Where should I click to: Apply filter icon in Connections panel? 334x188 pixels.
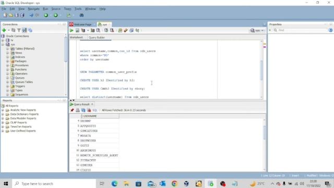(19, 30)
